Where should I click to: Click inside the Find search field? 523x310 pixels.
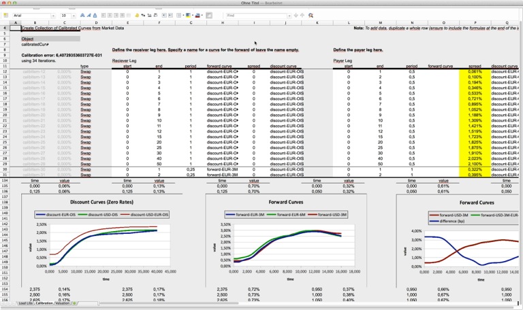click(x=256, y=16)
